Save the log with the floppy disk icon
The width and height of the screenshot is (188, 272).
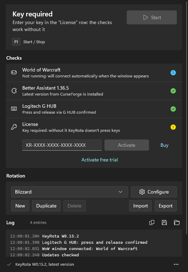pyautogui.click(x=164, y=222)
